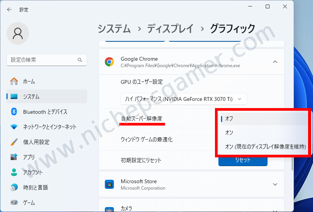Open アカウント settings page
This screenshot has height=212, width=313.
[47, 172]
